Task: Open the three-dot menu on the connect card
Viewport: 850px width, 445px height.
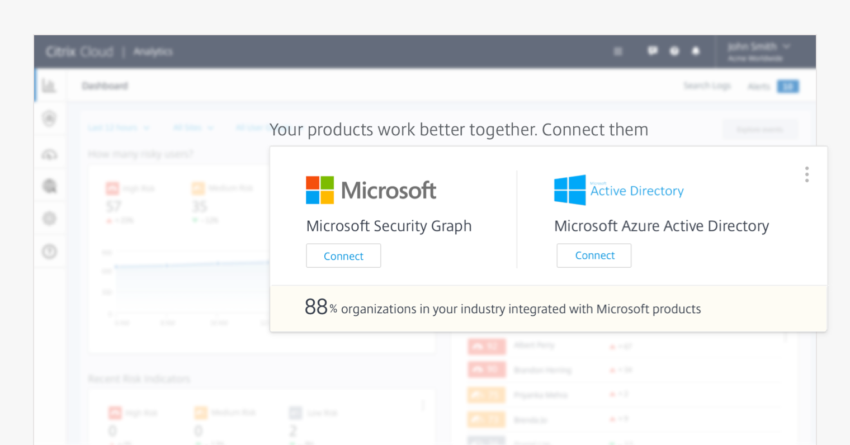Action: click(806, 174)
